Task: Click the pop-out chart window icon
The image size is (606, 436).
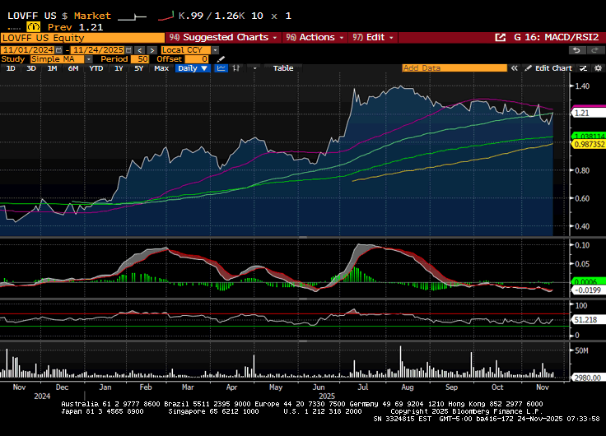Action: click(500, 38)
